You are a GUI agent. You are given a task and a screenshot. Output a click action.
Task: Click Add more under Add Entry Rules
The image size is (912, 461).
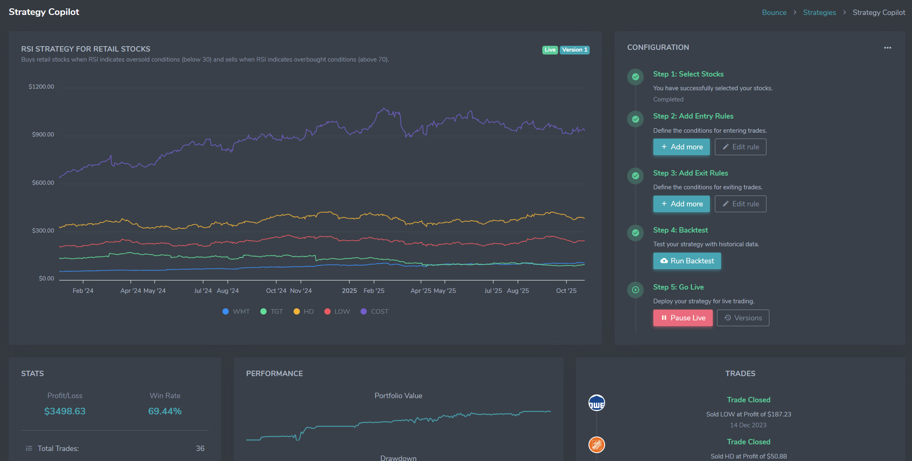681,146
